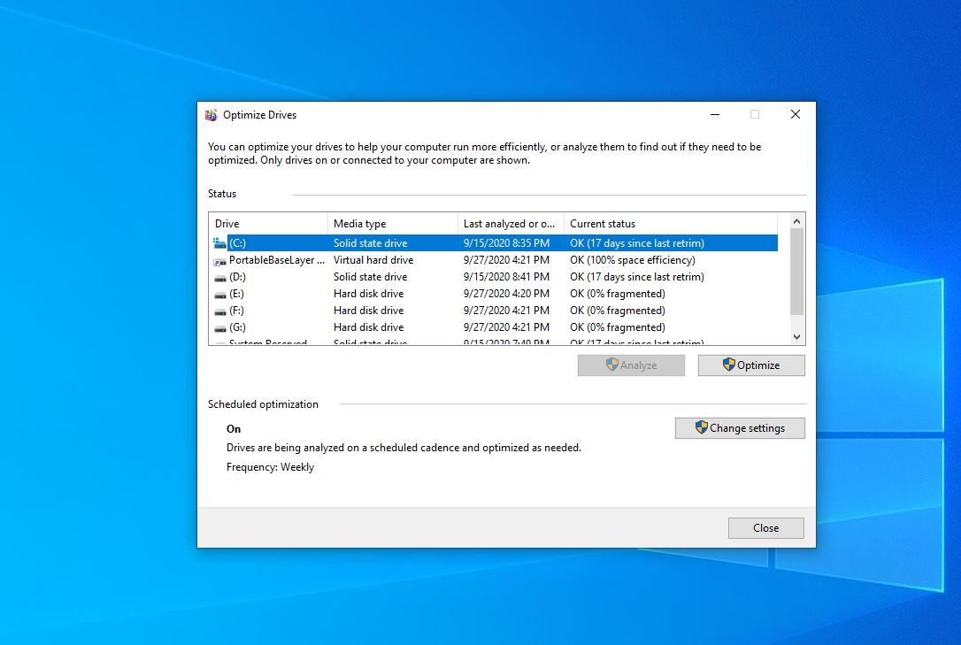Select the (C:) drive icon
Viewport: 961px width, 645px height.
[220, 243]
